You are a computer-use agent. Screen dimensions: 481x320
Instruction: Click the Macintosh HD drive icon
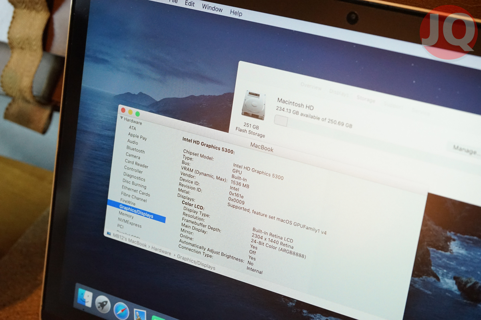(x=254, y=104)
